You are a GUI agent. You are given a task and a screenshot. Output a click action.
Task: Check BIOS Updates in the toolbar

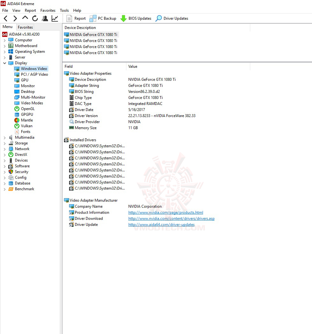pos(136,18)
